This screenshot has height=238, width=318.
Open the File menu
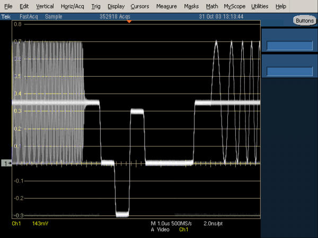pyautogui.click(x=8, y=6)
